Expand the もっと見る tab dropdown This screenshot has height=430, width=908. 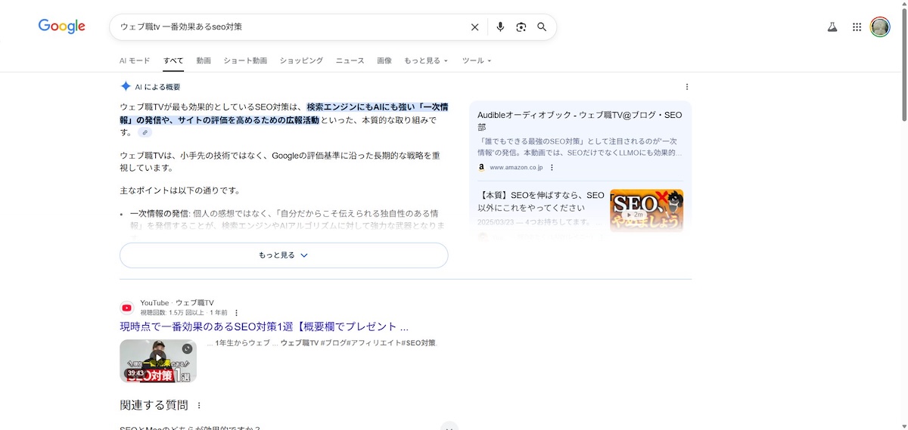point(425,60)
